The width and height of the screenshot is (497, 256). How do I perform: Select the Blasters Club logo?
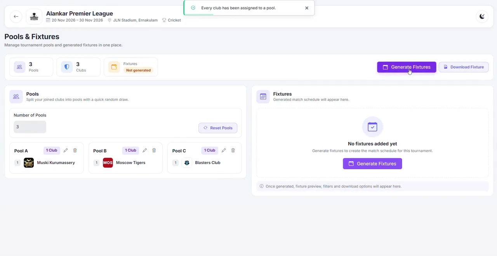pos(187,163)
